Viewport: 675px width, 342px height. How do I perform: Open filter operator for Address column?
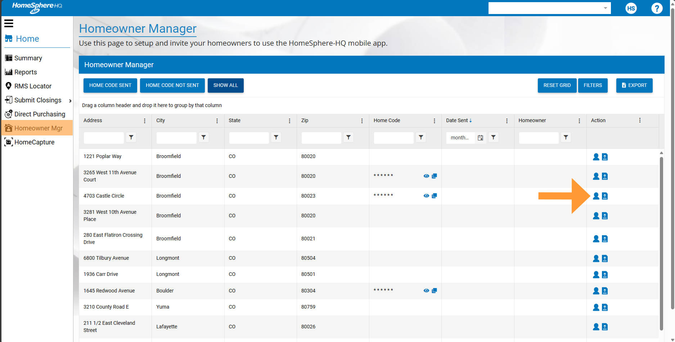[131, 137]
